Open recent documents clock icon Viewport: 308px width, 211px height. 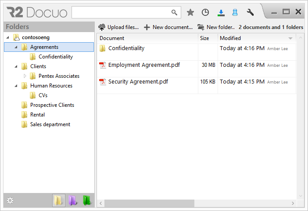[x=205, y=12]
